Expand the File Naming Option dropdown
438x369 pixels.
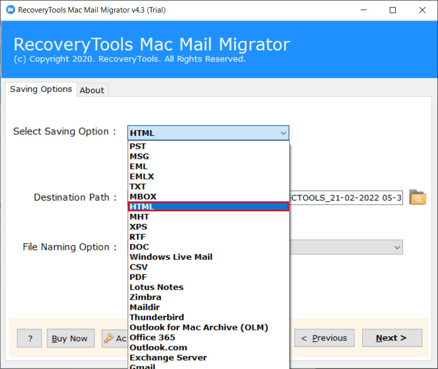[397, 247]
